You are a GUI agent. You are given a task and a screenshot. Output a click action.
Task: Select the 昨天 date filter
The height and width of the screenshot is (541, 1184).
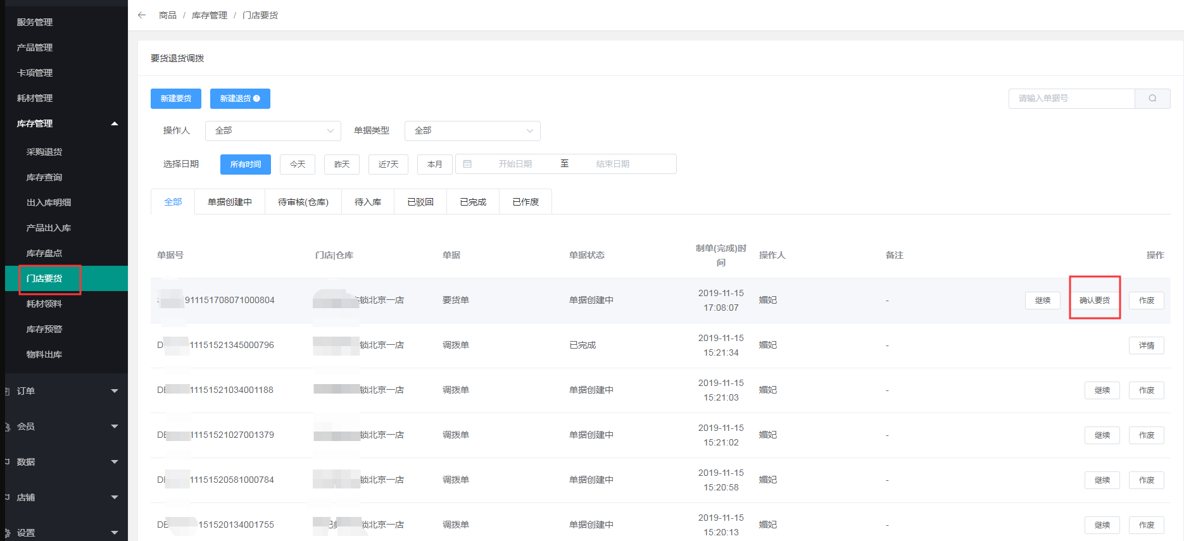342,165
